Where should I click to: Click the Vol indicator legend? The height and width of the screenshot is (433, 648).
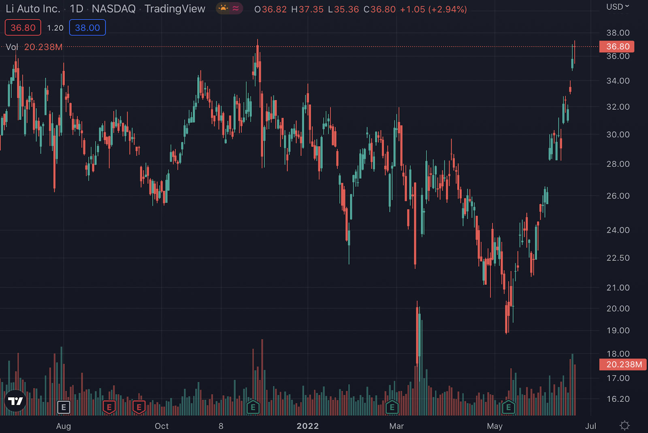[34, 47]
